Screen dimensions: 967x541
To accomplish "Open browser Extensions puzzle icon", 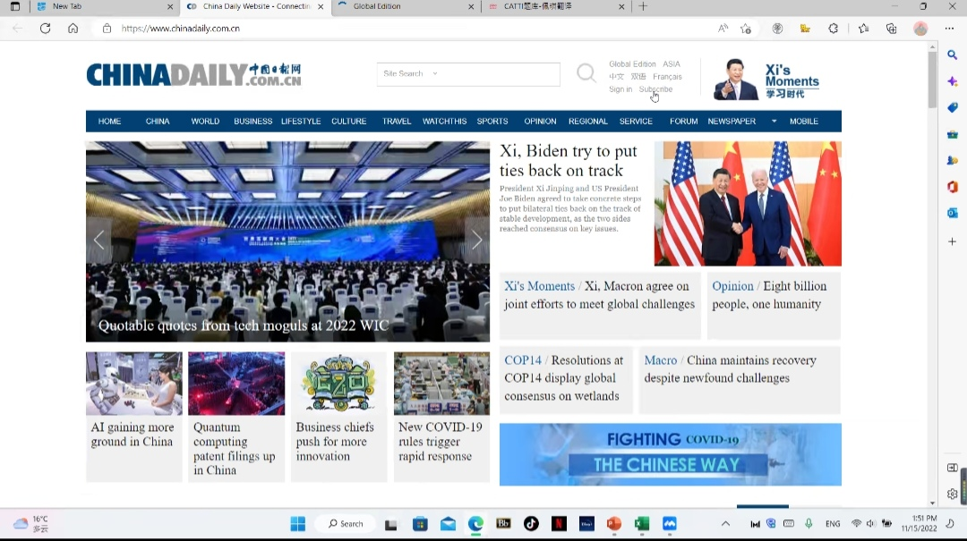I will (834, 29).
